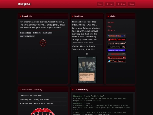Click the Borgiliel site title

pos(25,4)
